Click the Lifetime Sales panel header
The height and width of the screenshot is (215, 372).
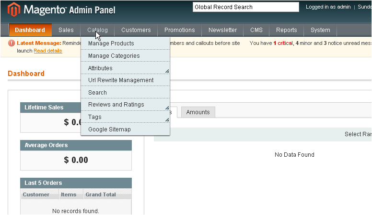tap(50, 107)
